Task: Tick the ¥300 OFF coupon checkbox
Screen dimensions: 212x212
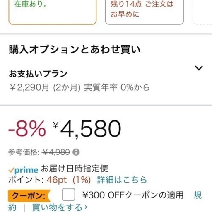Action: (x=68, y=194)
